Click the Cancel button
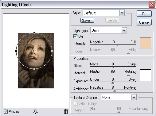Viewport: 156px width, 116px height. (144, 22)
